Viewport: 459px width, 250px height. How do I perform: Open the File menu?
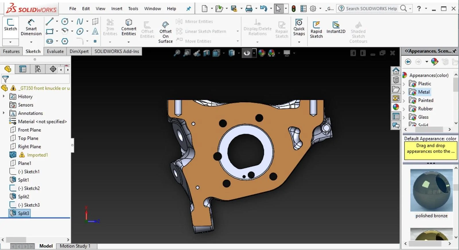pyautogui.click(x=73, y=9)
